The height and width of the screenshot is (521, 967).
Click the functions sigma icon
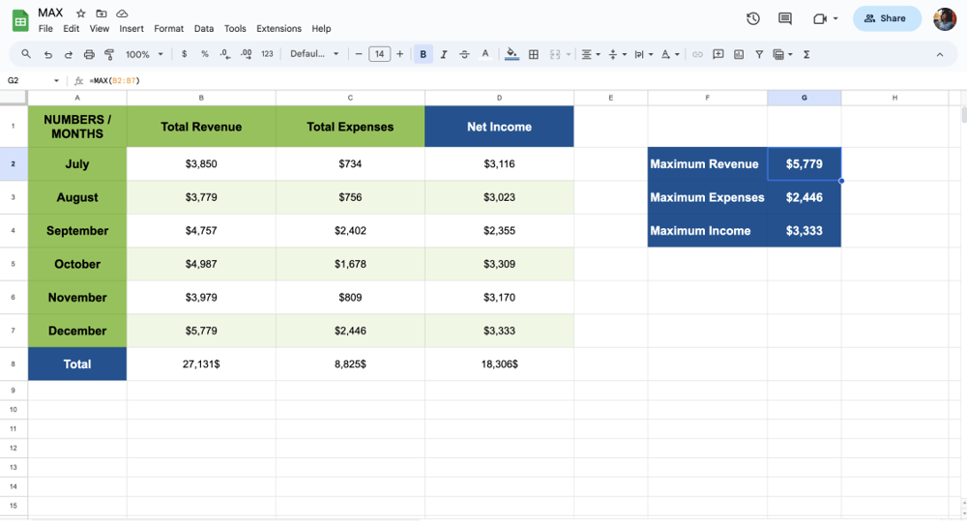pos(806,55)
